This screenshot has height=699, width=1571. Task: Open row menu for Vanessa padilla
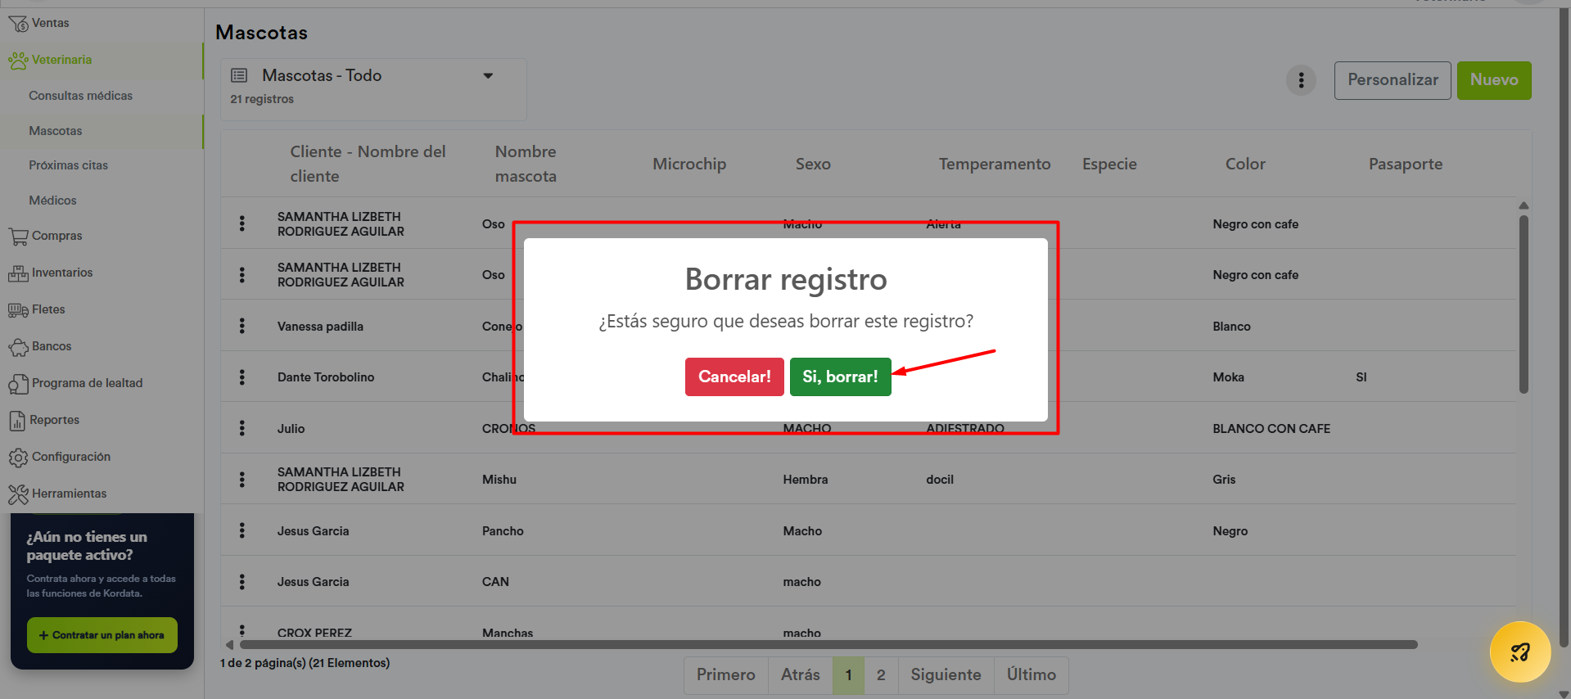pos(242,326)
